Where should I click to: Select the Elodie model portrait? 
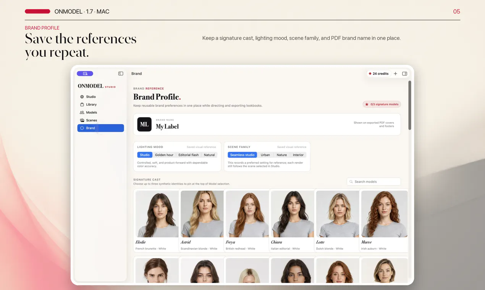(x=157, y=214)
